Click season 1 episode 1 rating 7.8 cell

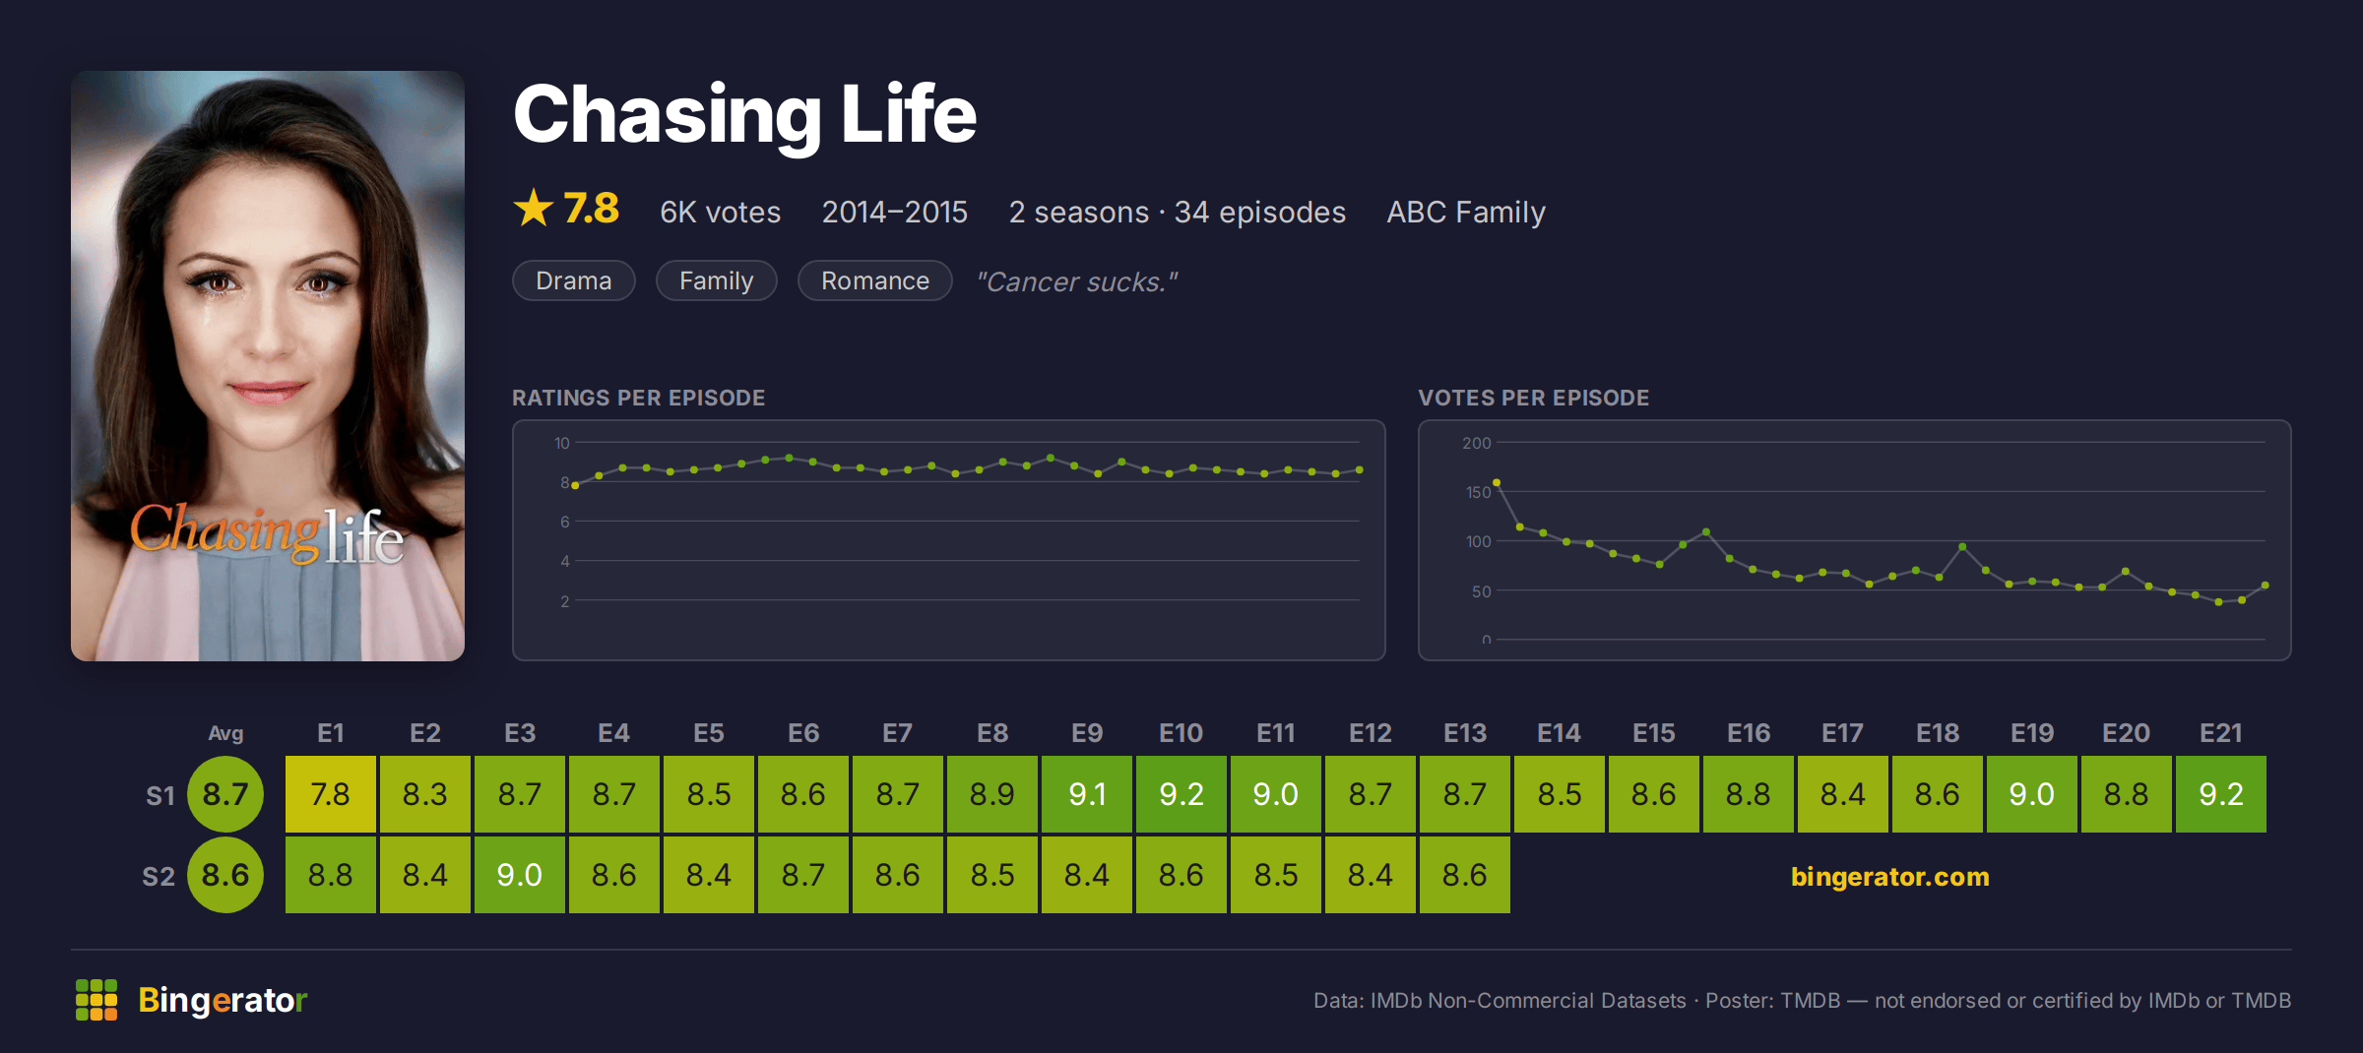(x=331, y=794)
